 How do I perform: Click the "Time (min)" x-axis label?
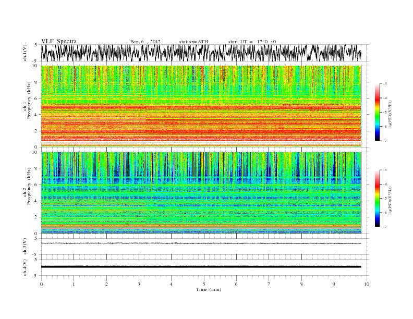point(209,289)
